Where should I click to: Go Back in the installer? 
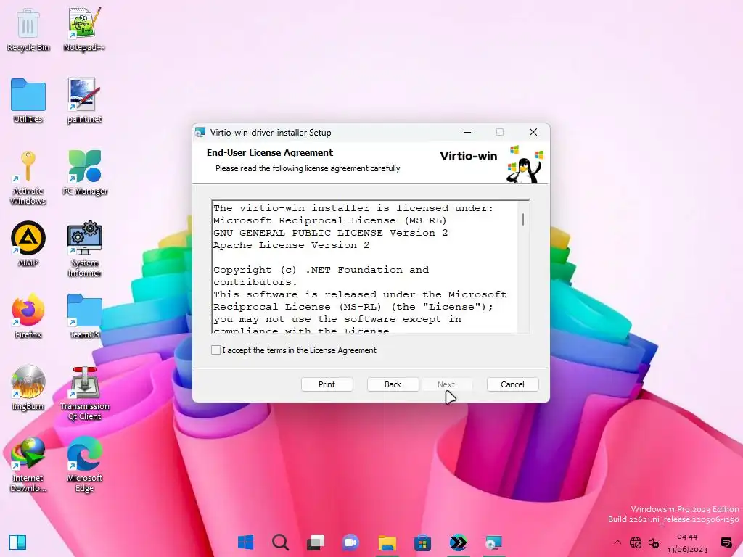[393, 384]
